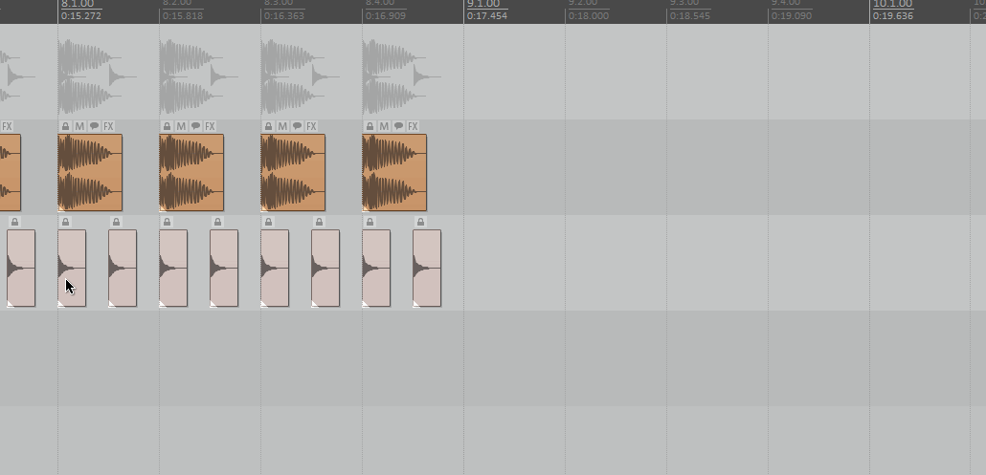
Task: Toggle mute M on orange item at 8.1.00
Action: click(79, 127)
